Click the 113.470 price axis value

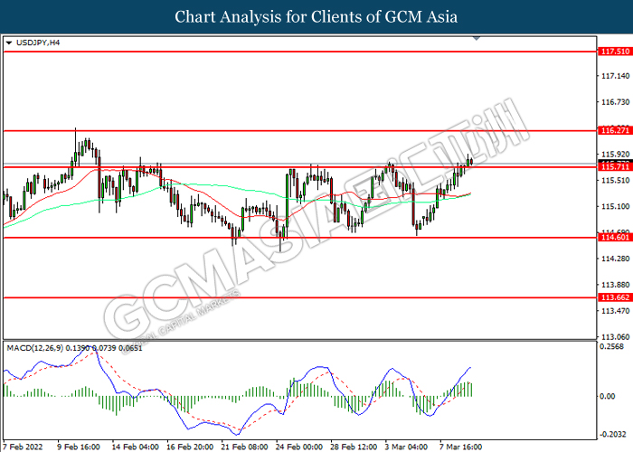click(615, 311)
